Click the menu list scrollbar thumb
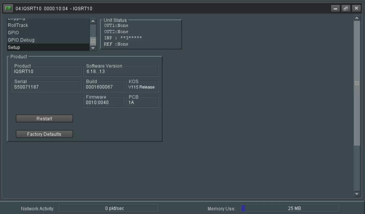The image size is (365, 214). point(93,41)
